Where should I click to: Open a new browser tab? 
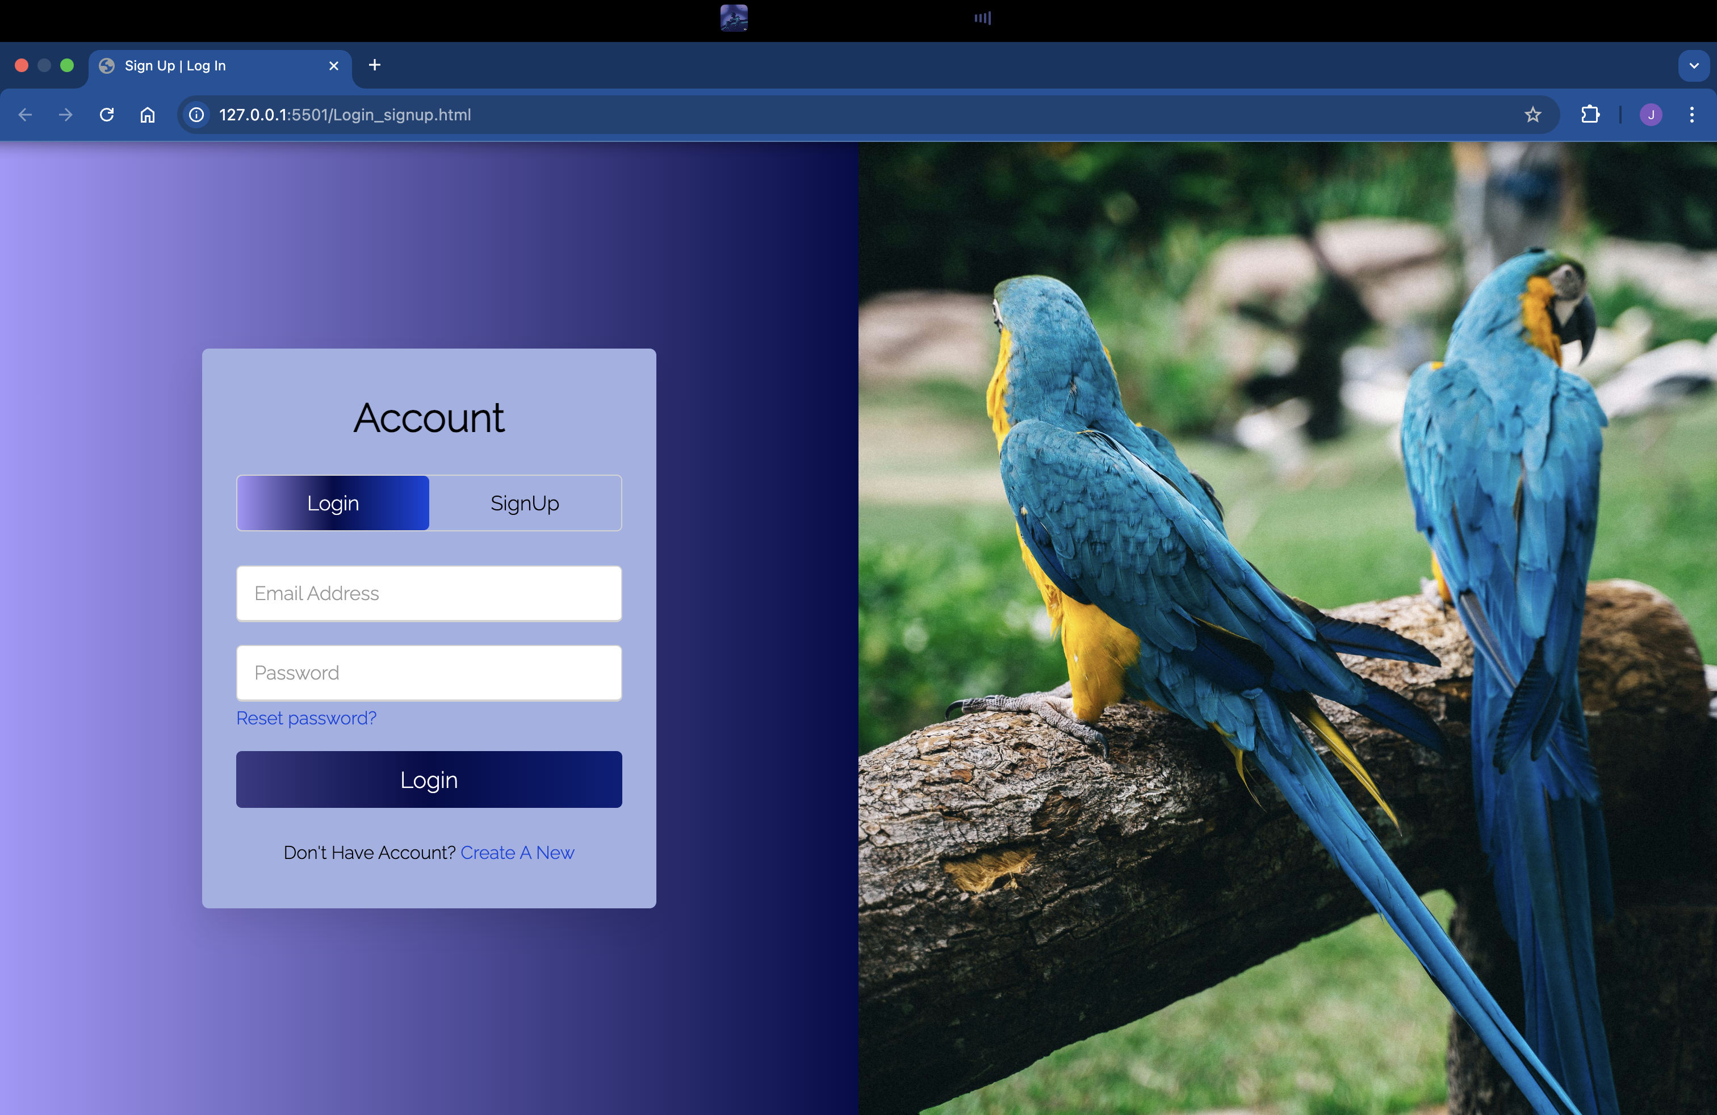pyautogui.click(x=374, y=66)
